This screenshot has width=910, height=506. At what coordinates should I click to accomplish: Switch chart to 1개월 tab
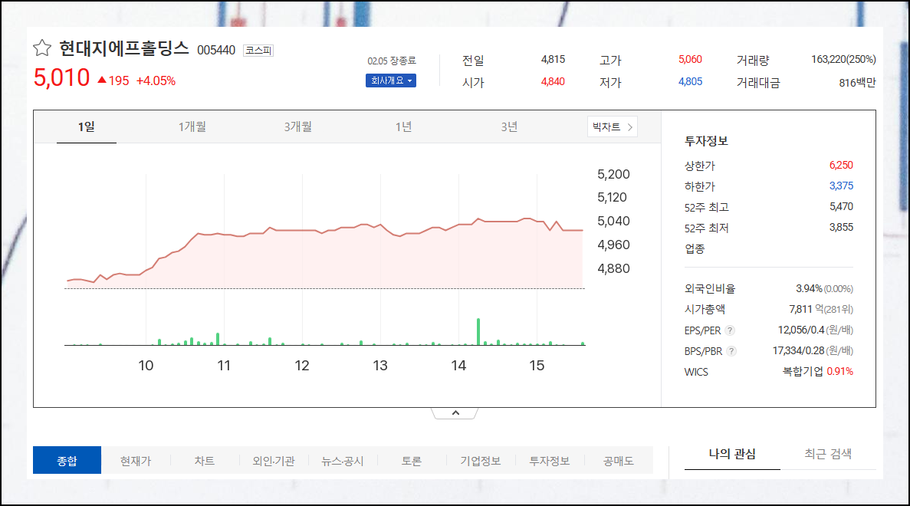pyautogui.click(x=192, y=127)
